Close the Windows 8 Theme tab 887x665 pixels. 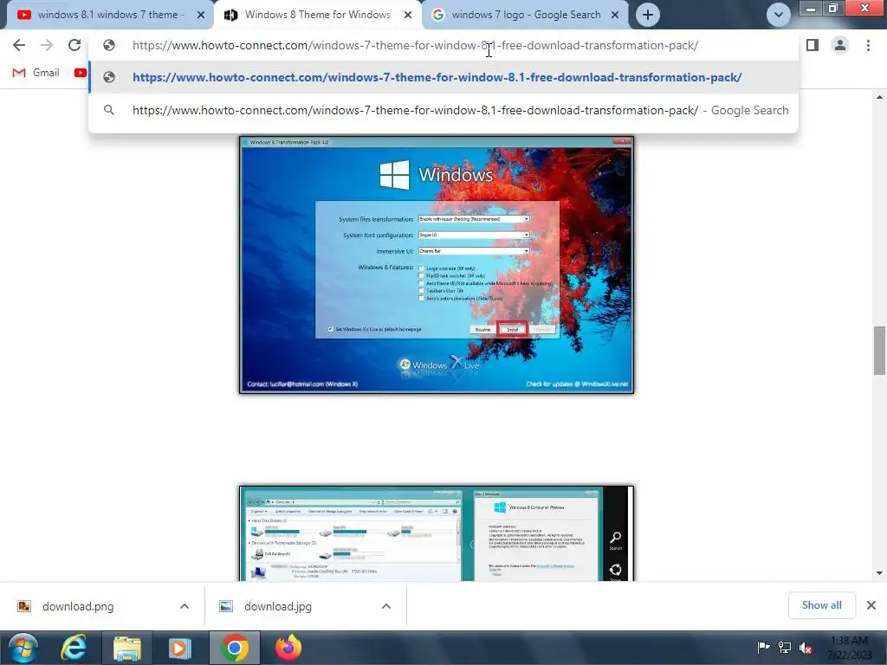(x=408, y=16)
